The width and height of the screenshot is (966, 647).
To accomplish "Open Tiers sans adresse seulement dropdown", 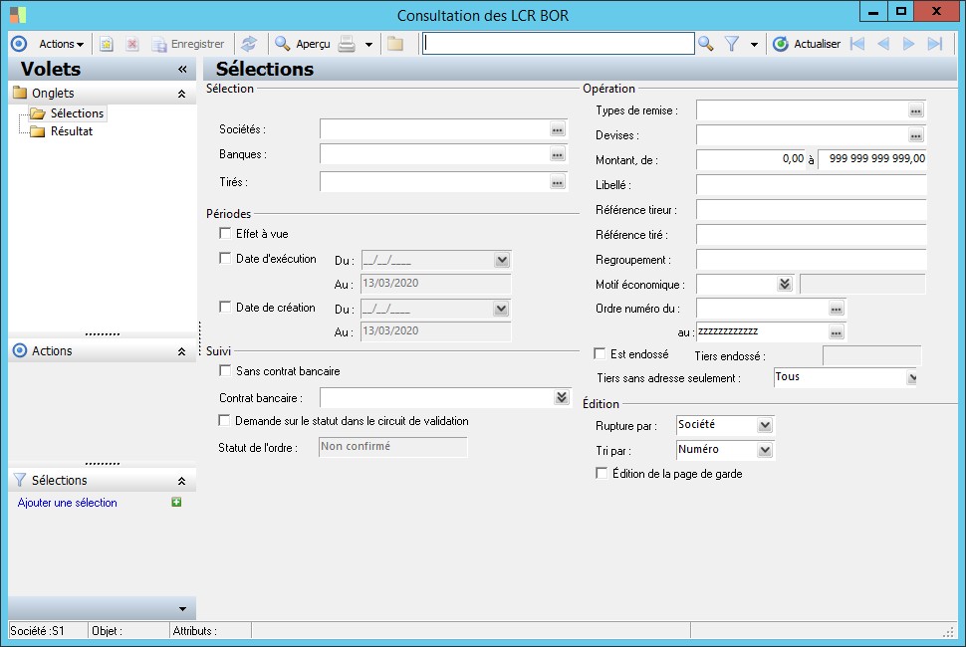I will coord(912,377).
